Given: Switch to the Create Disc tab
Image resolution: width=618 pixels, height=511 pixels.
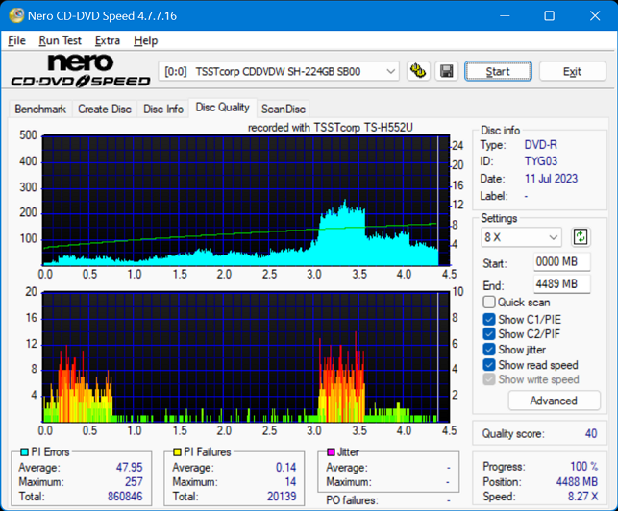Looking at the screenshot, I should 105,109.
